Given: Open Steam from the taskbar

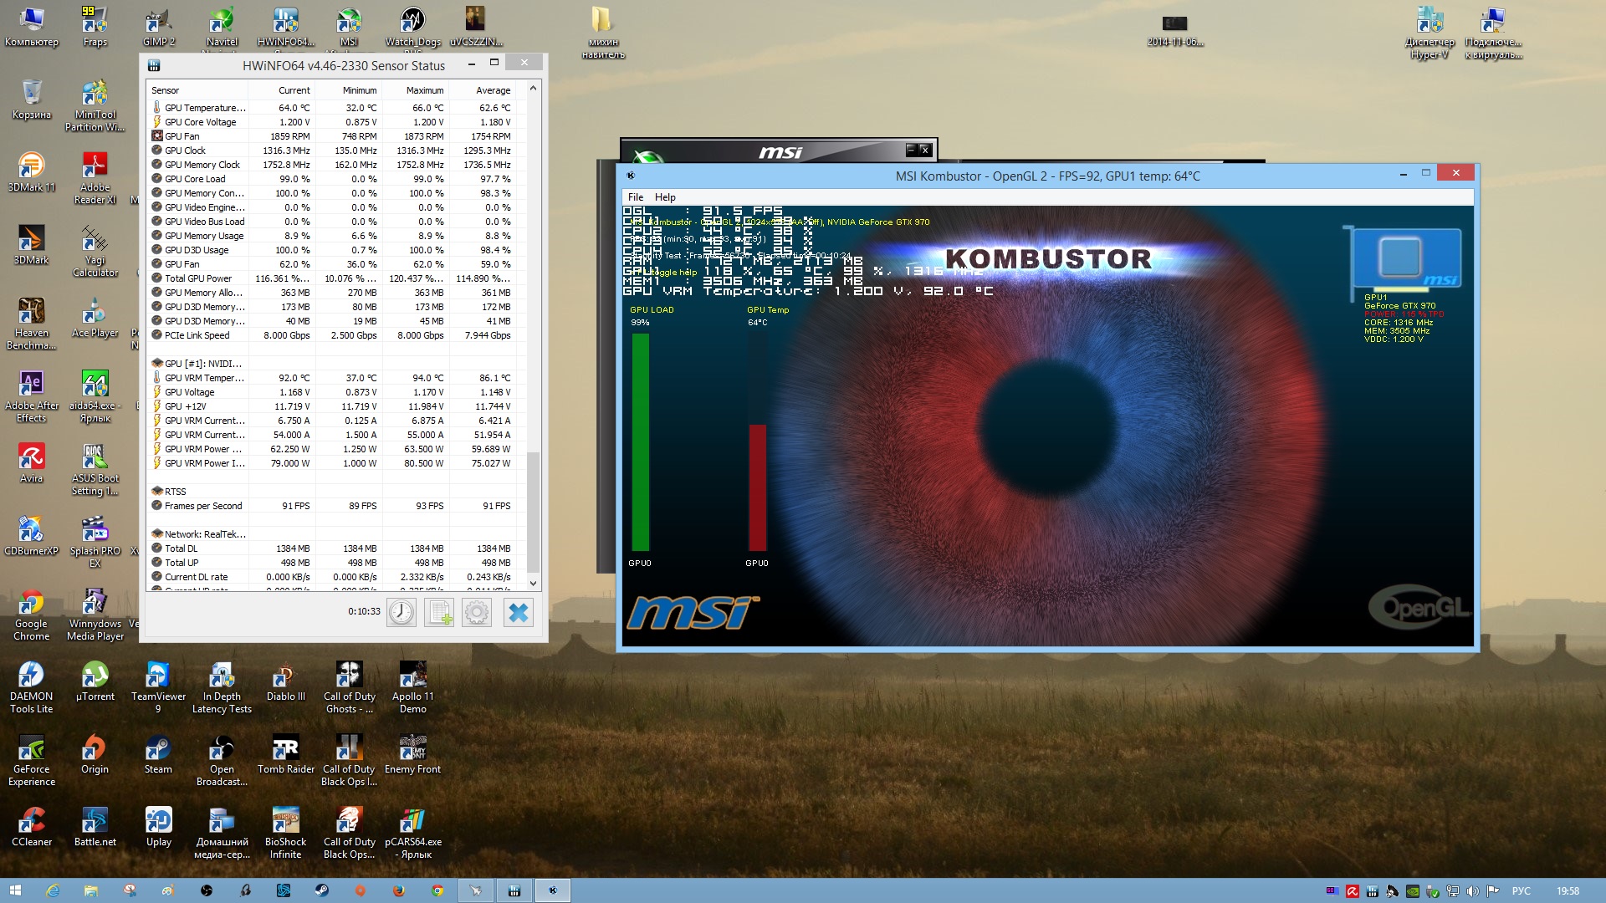Looking at the screenshot, I should [x=321, y=890].
